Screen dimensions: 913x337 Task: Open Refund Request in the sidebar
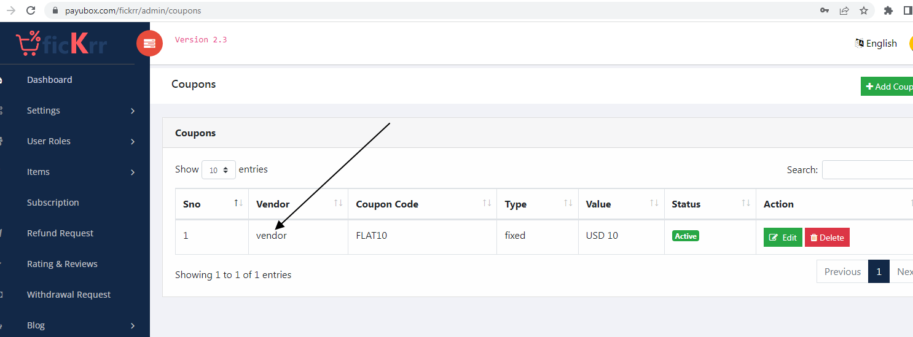tap(60, 233)
